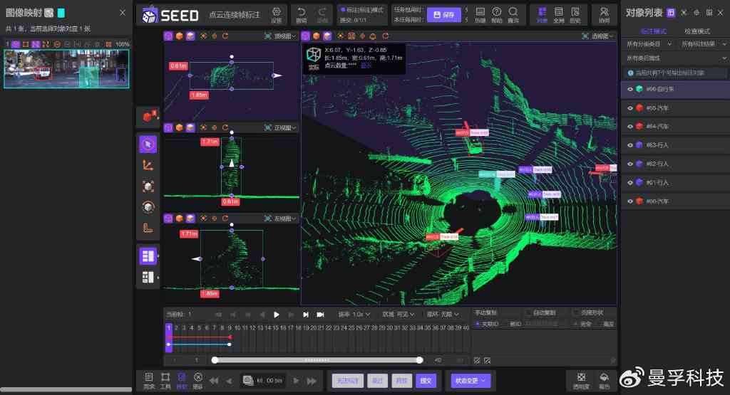
Task: Redo the annotation action
Action: coord(322,14)
